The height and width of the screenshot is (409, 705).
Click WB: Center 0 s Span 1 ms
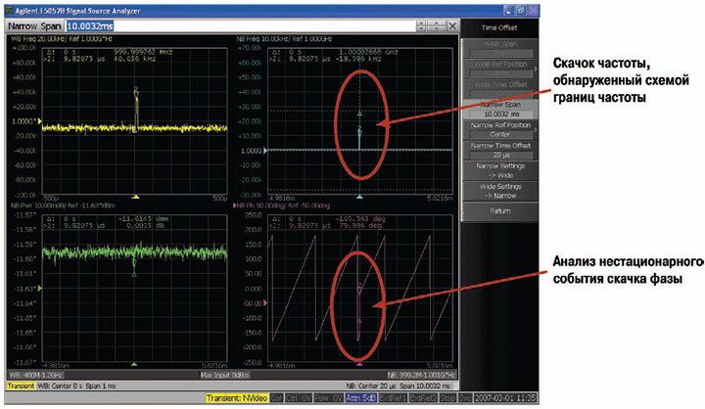[77, 386]
